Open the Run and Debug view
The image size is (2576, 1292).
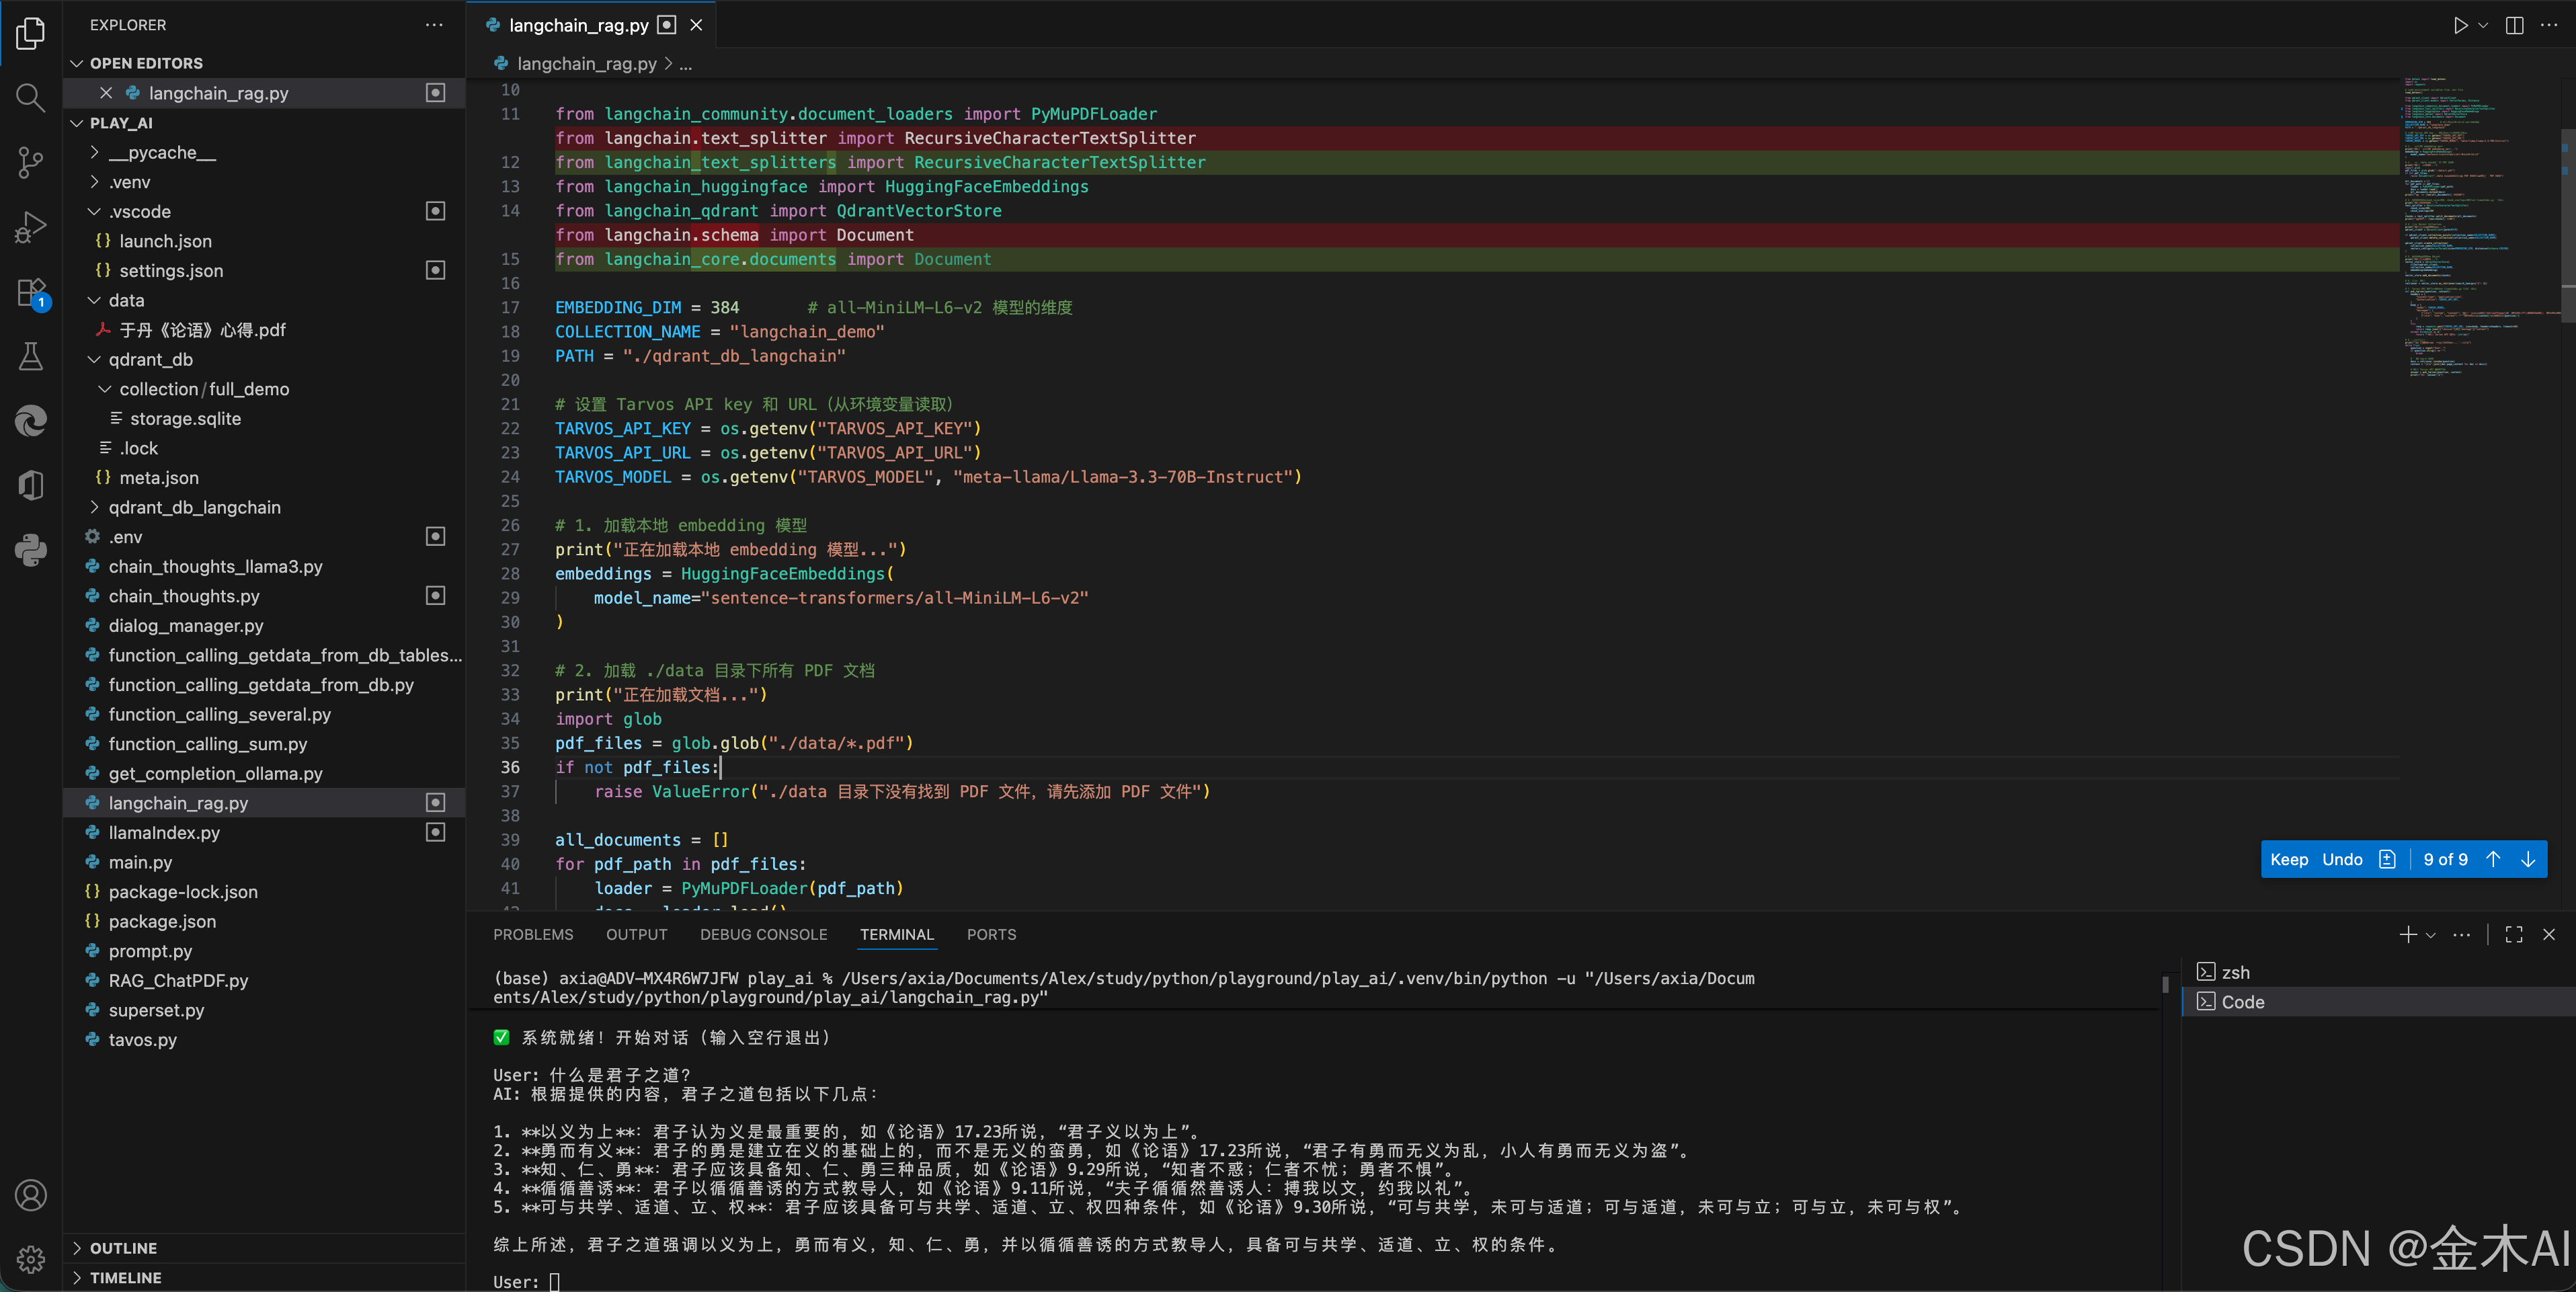click(x=30, y=227)
